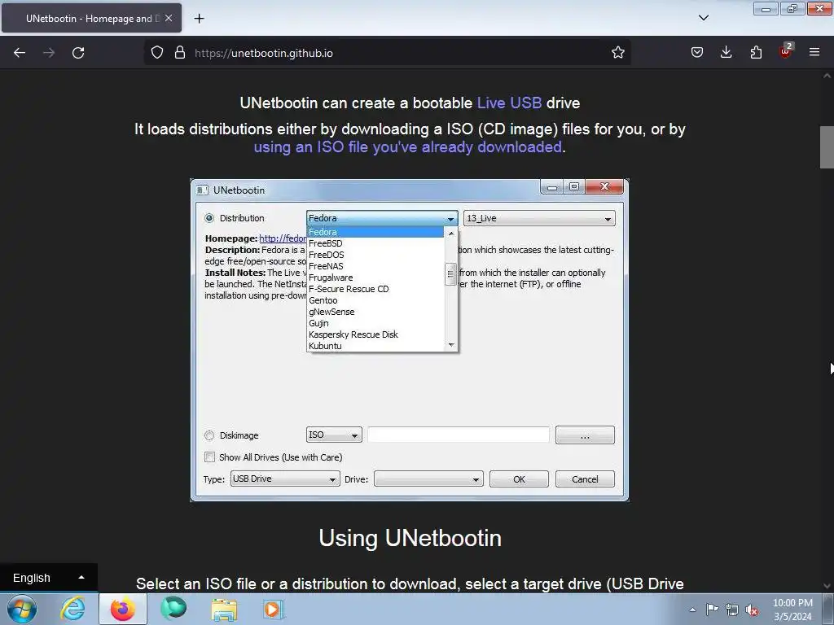This screenshot has height=625, width=834.
Task: Open the already downloaded ISO file link
Action: click(408, 146)
